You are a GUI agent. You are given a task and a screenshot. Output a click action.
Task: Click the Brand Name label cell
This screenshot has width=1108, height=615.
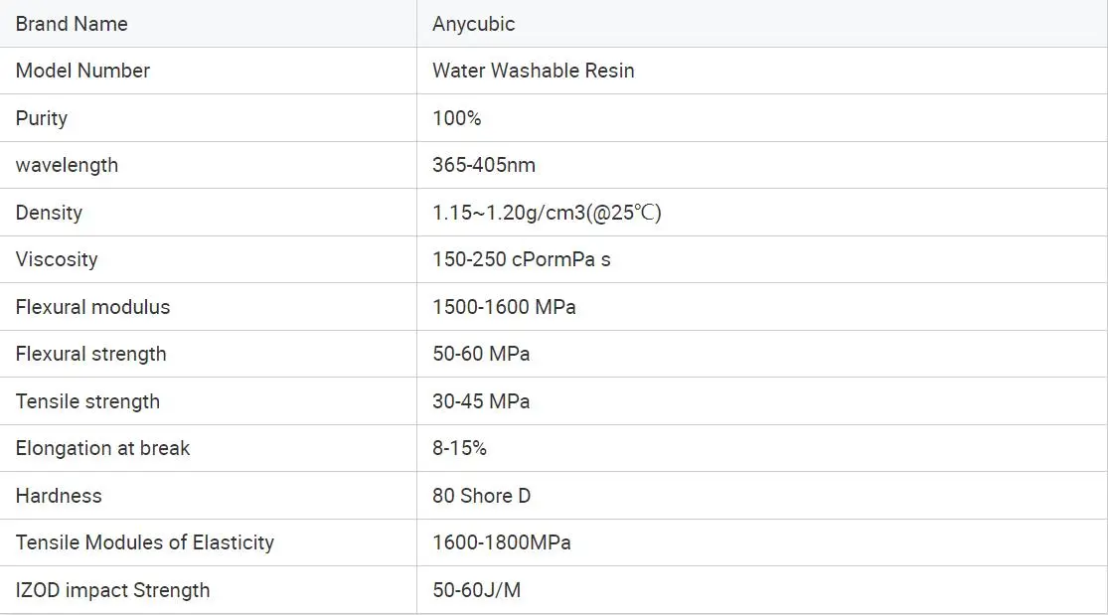pyautogui.click(x=72, y=24)
